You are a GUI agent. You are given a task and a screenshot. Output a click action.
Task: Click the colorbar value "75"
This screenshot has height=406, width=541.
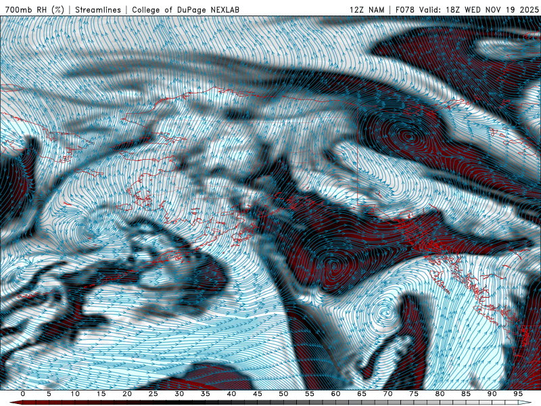[414, 394]
